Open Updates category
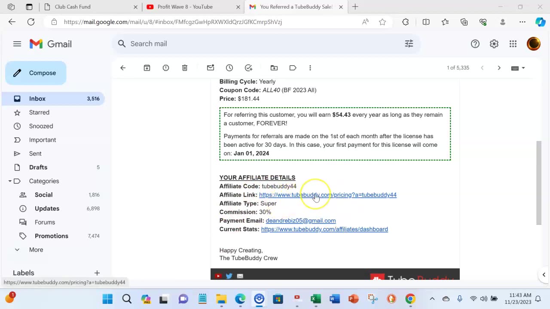 coord(52,209)
